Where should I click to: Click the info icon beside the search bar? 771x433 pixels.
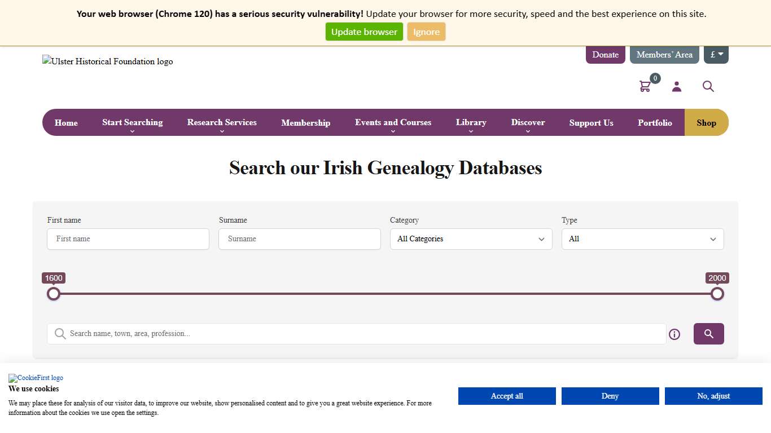[x=674, y=334]
